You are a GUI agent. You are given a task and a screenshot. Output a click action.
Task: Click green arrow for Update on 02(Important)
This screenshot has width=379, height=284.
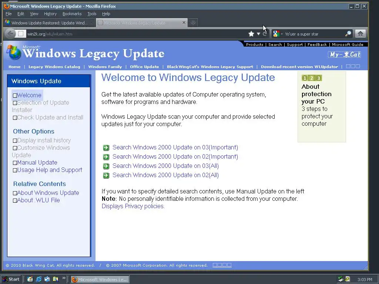(x=106, y=157)
